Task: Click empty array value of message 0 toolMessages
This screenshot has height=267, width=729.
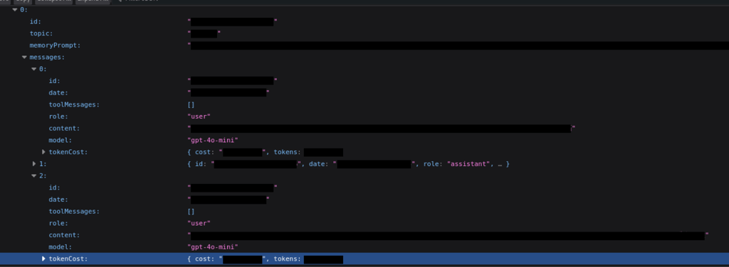Action: 191,105
